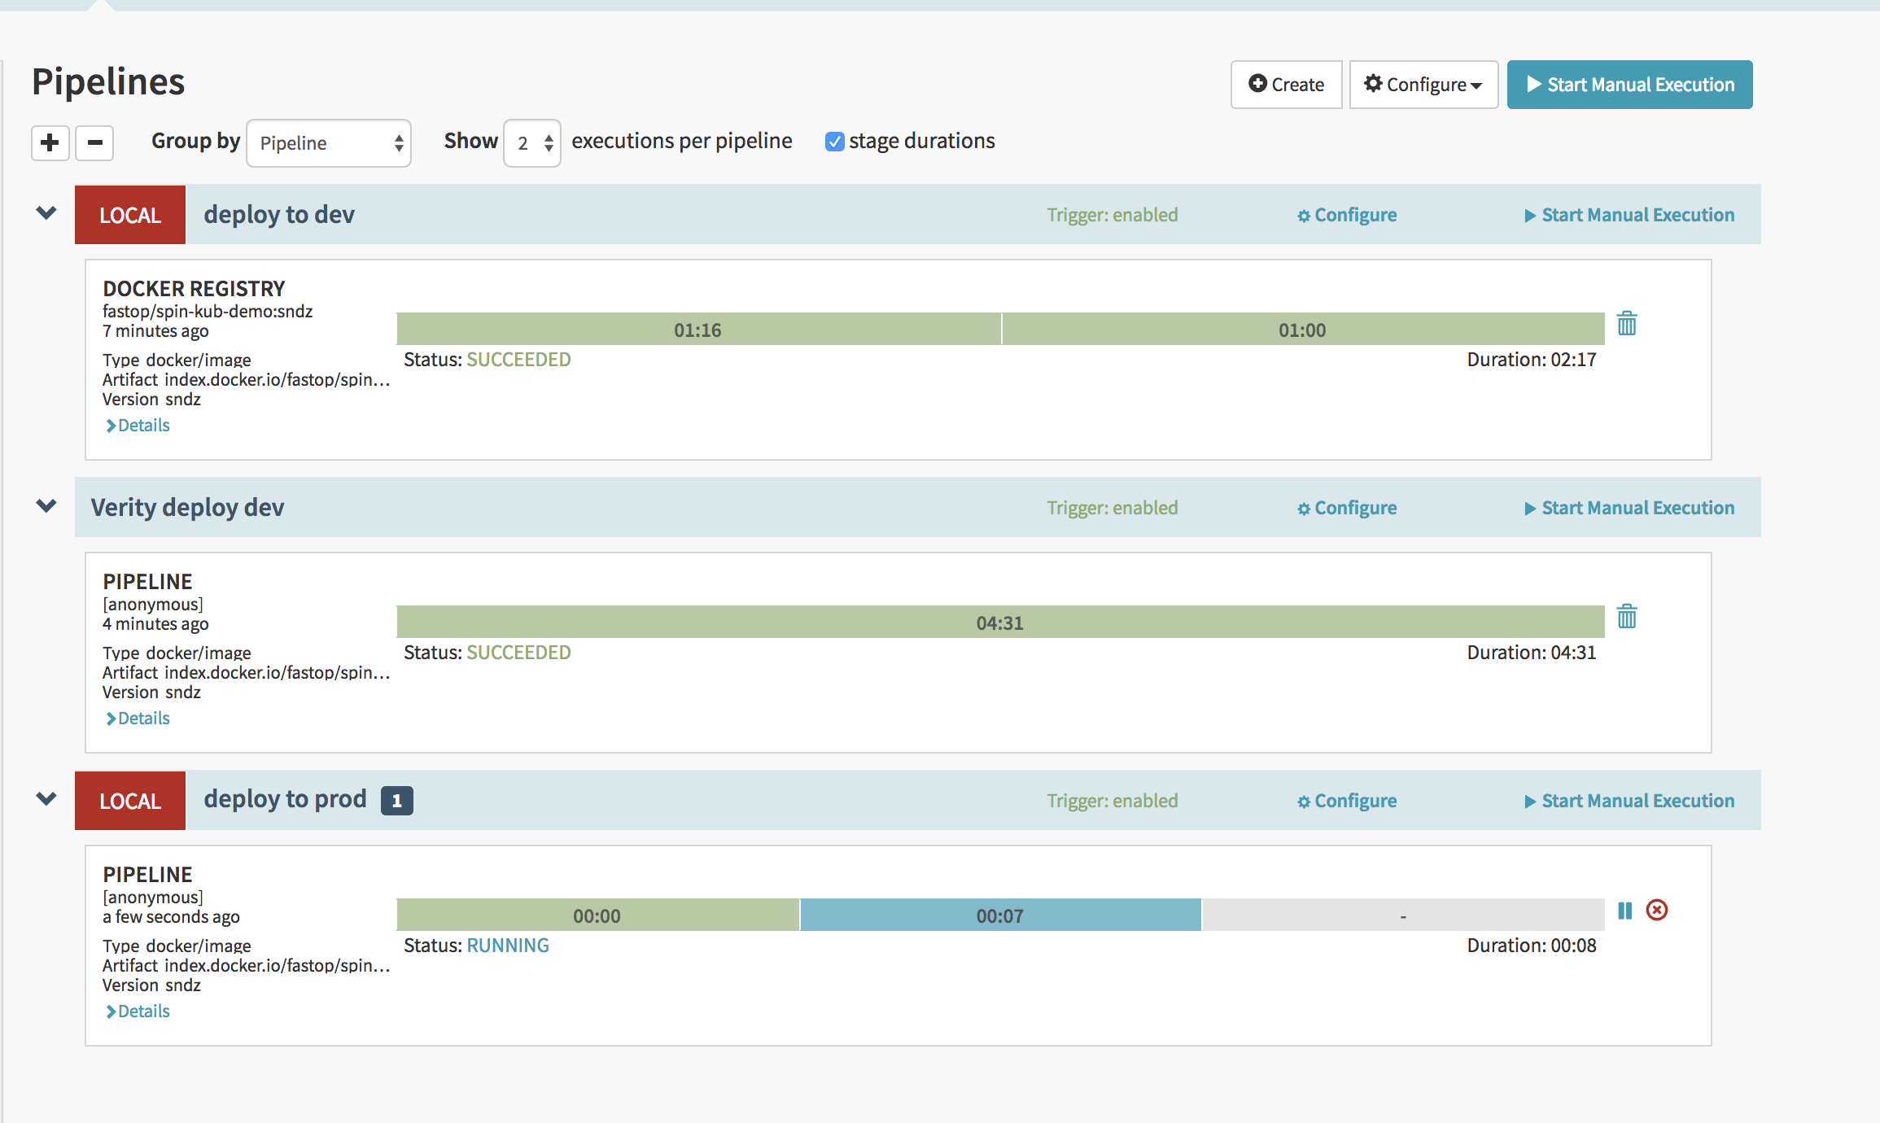
Task: Click the 00:07 running stage bar
Action: (999, 915)
